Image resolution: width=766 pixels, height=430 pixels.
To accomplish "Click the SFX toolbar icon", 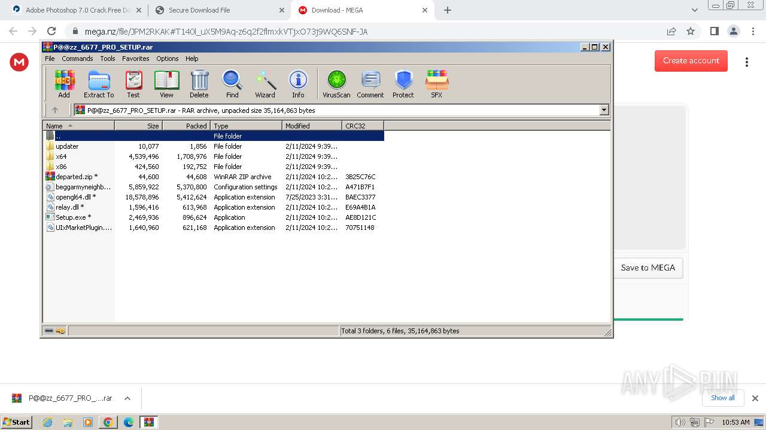I will [437, 84].
